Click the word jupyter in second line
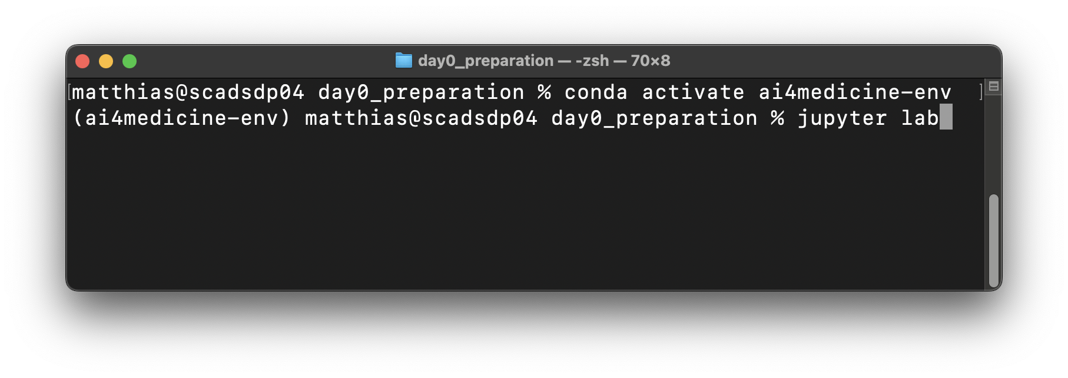 (x=842, y=118)
